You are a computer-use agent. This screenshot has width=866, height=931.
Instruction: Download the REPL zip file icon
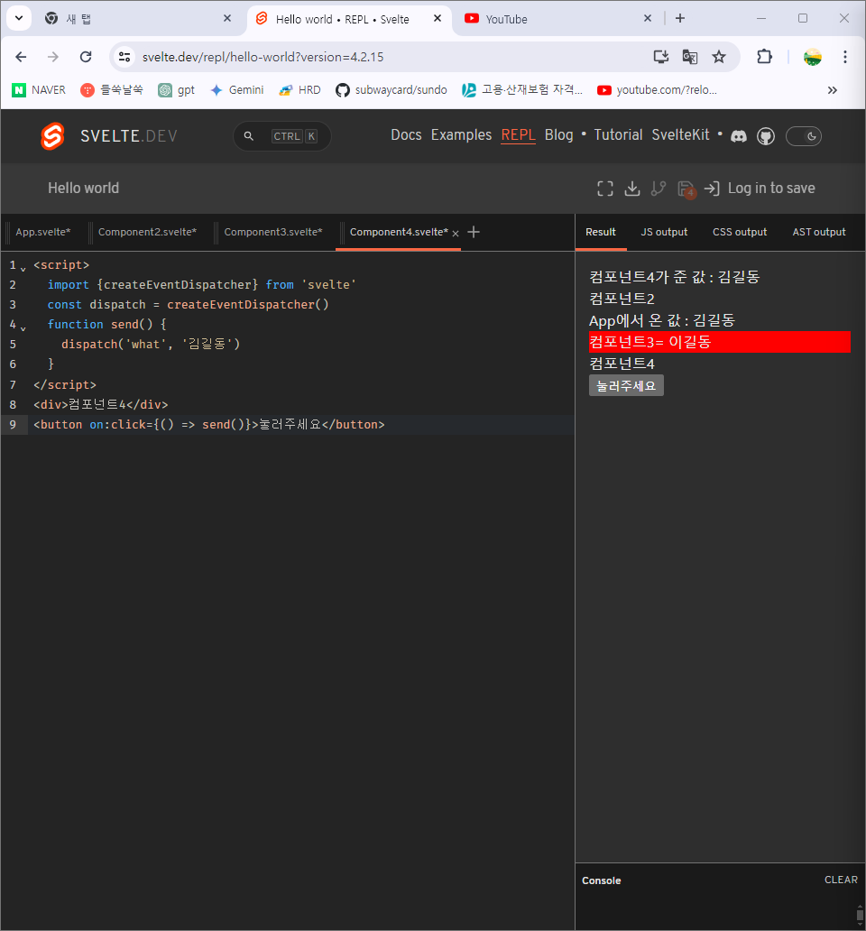tap(632, 189)
